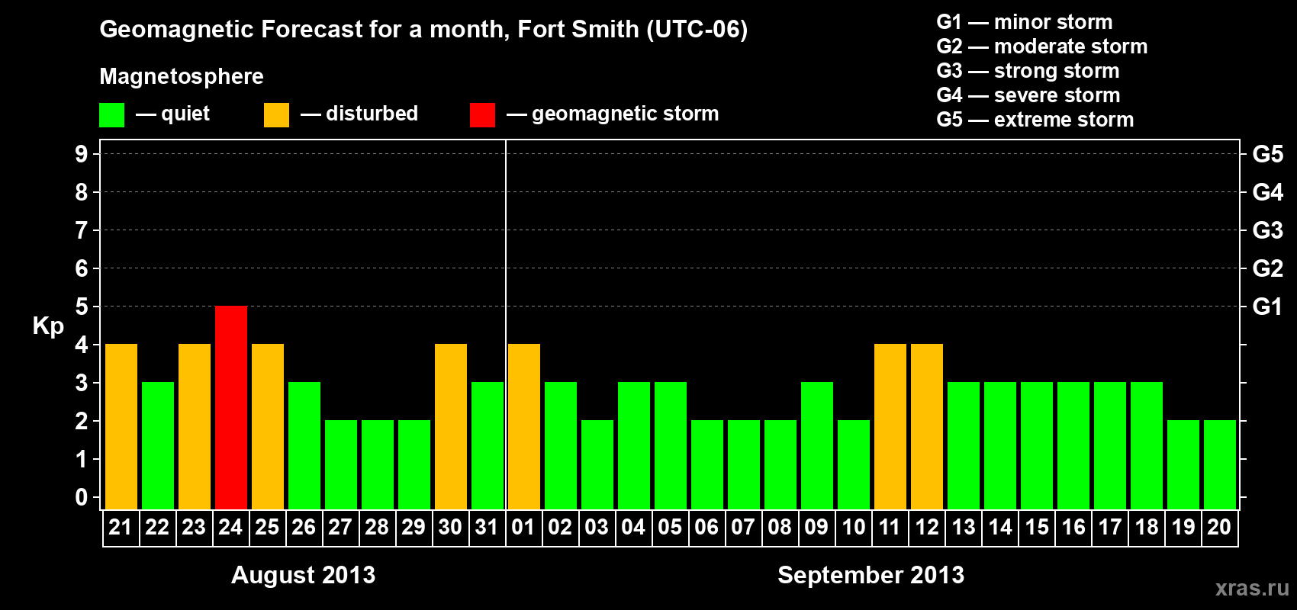Click the orange bar for September 01

[524, 426]
